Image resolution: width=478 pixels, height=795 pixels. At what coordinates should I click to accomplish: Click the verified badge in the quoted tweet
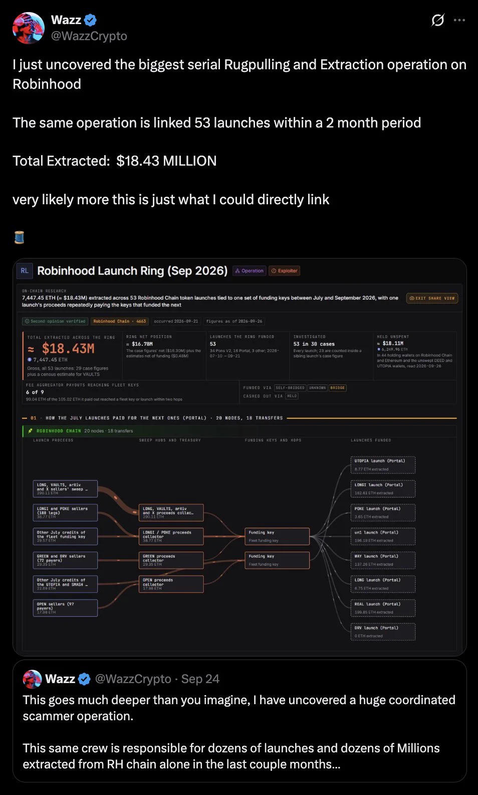(x=84, y=679)
